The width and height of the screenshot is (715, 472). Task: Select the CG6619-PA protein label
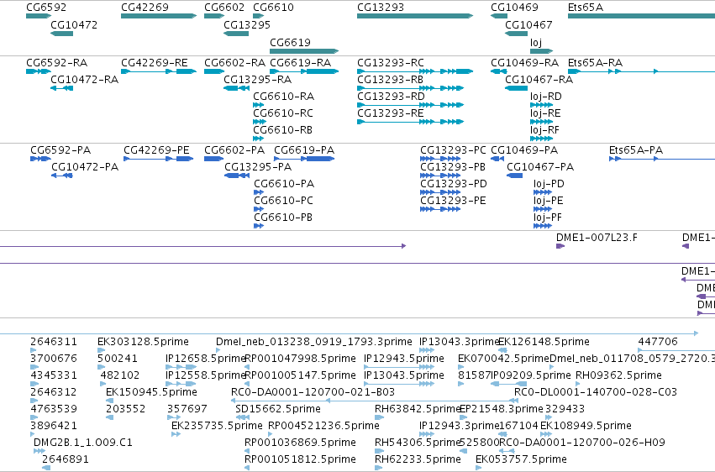tap(304, 149)
